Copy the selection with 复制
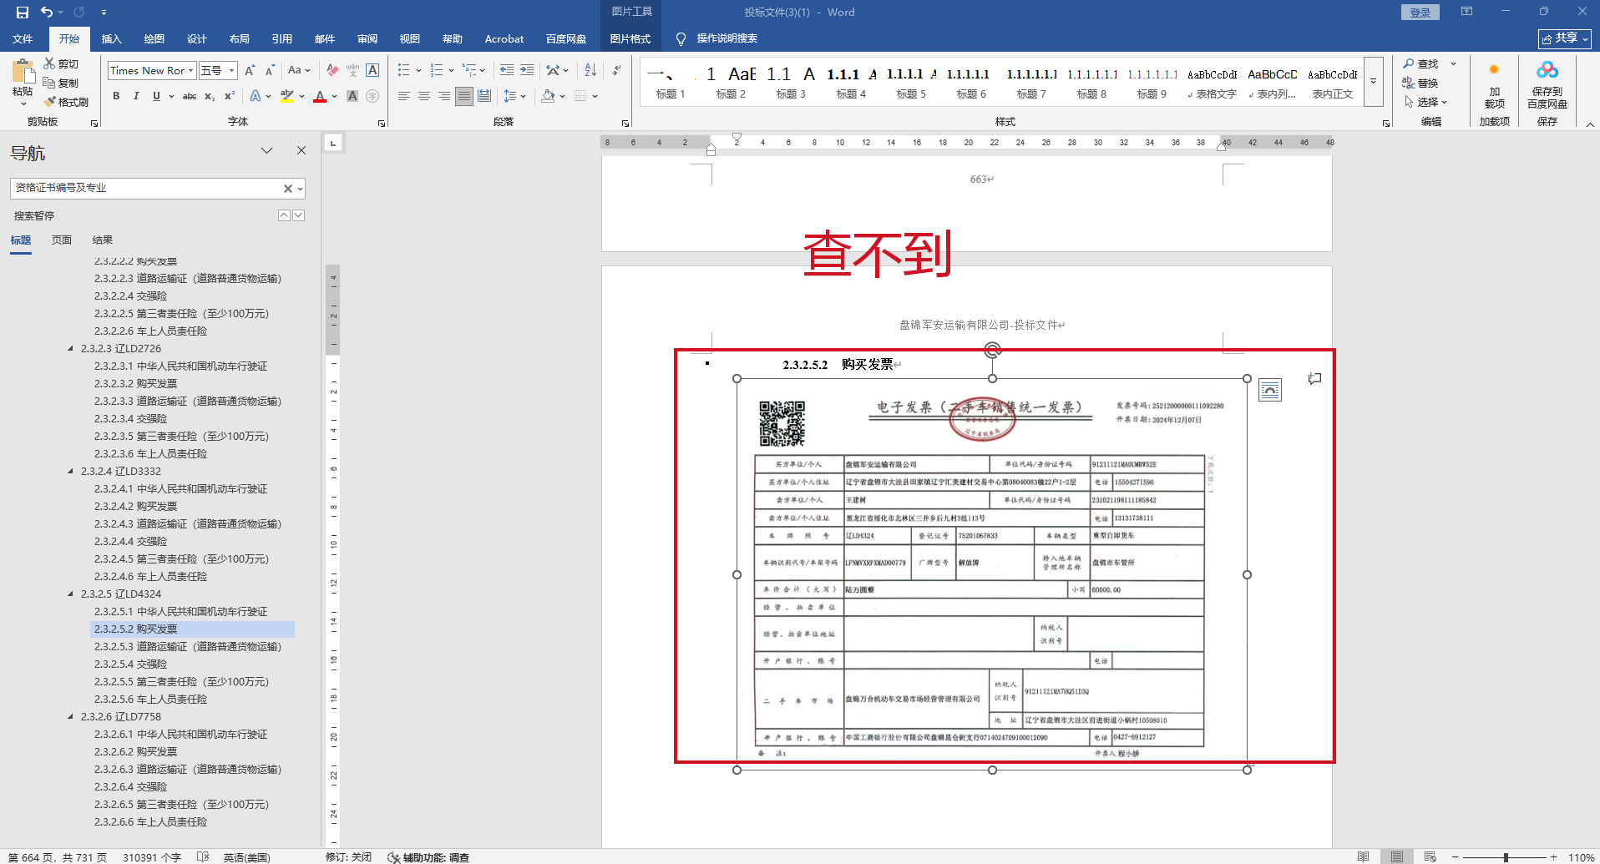This screenshot has height=864, width=1600. point(61,83)
